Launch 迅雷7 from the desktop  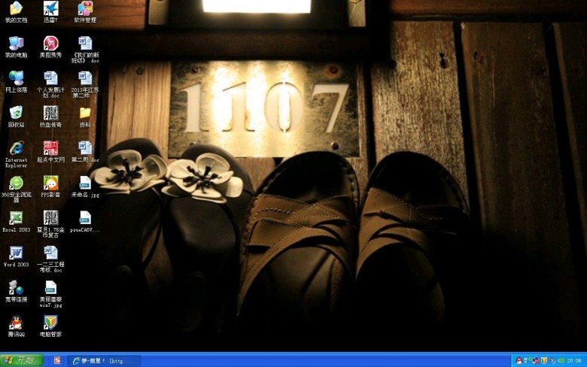pyautogui.click(x=50, y=9)
